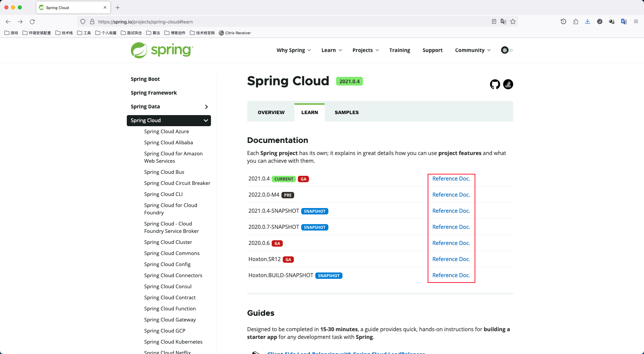
Task: Open Spring Cloud Gateway sidebar link
Action: tap(170, 320)
